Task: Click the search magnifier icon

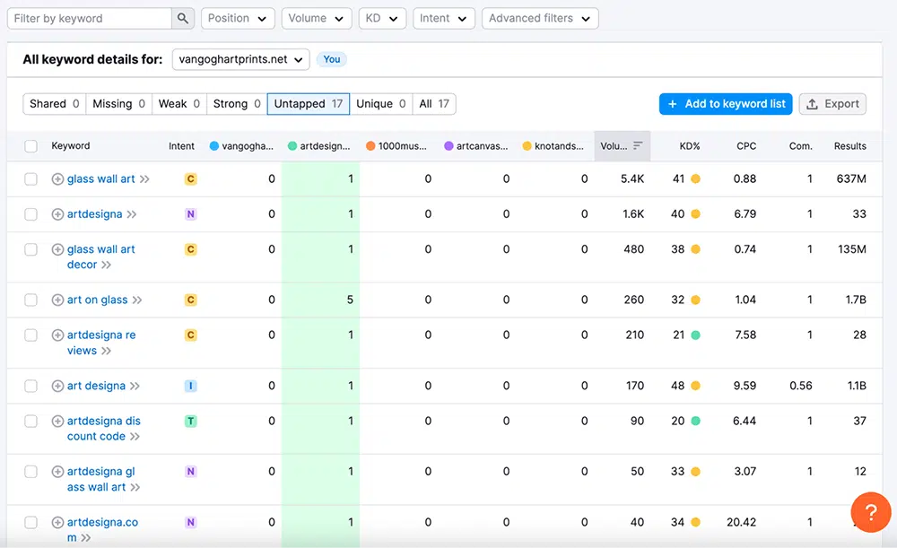Action: [x=182, y=18]
